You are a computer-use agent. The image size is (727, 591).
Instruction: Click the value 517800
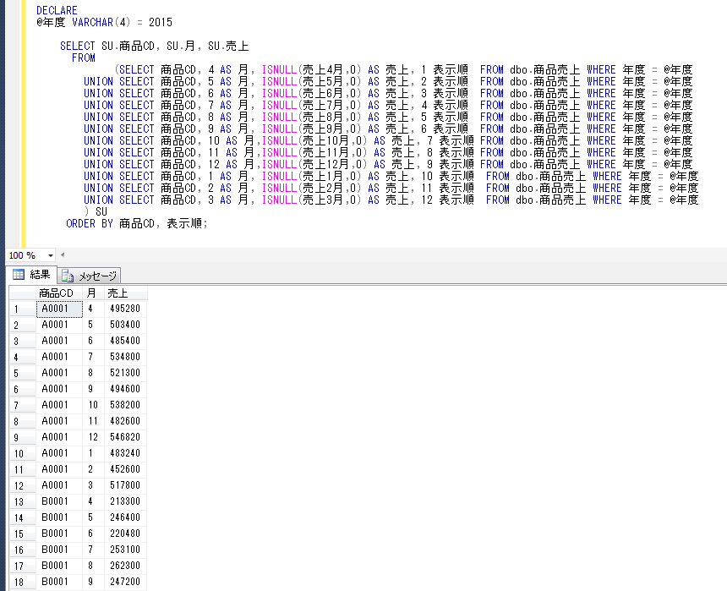125,485
